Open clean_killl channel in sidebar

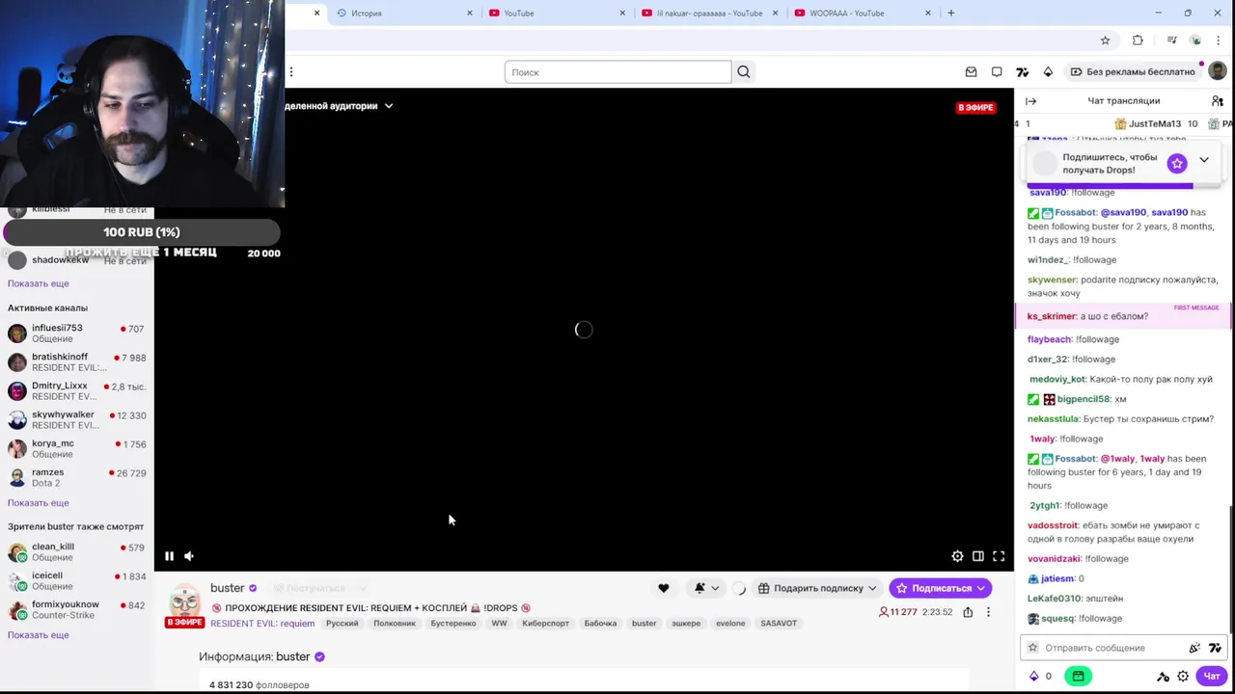[x=77, y=552]
